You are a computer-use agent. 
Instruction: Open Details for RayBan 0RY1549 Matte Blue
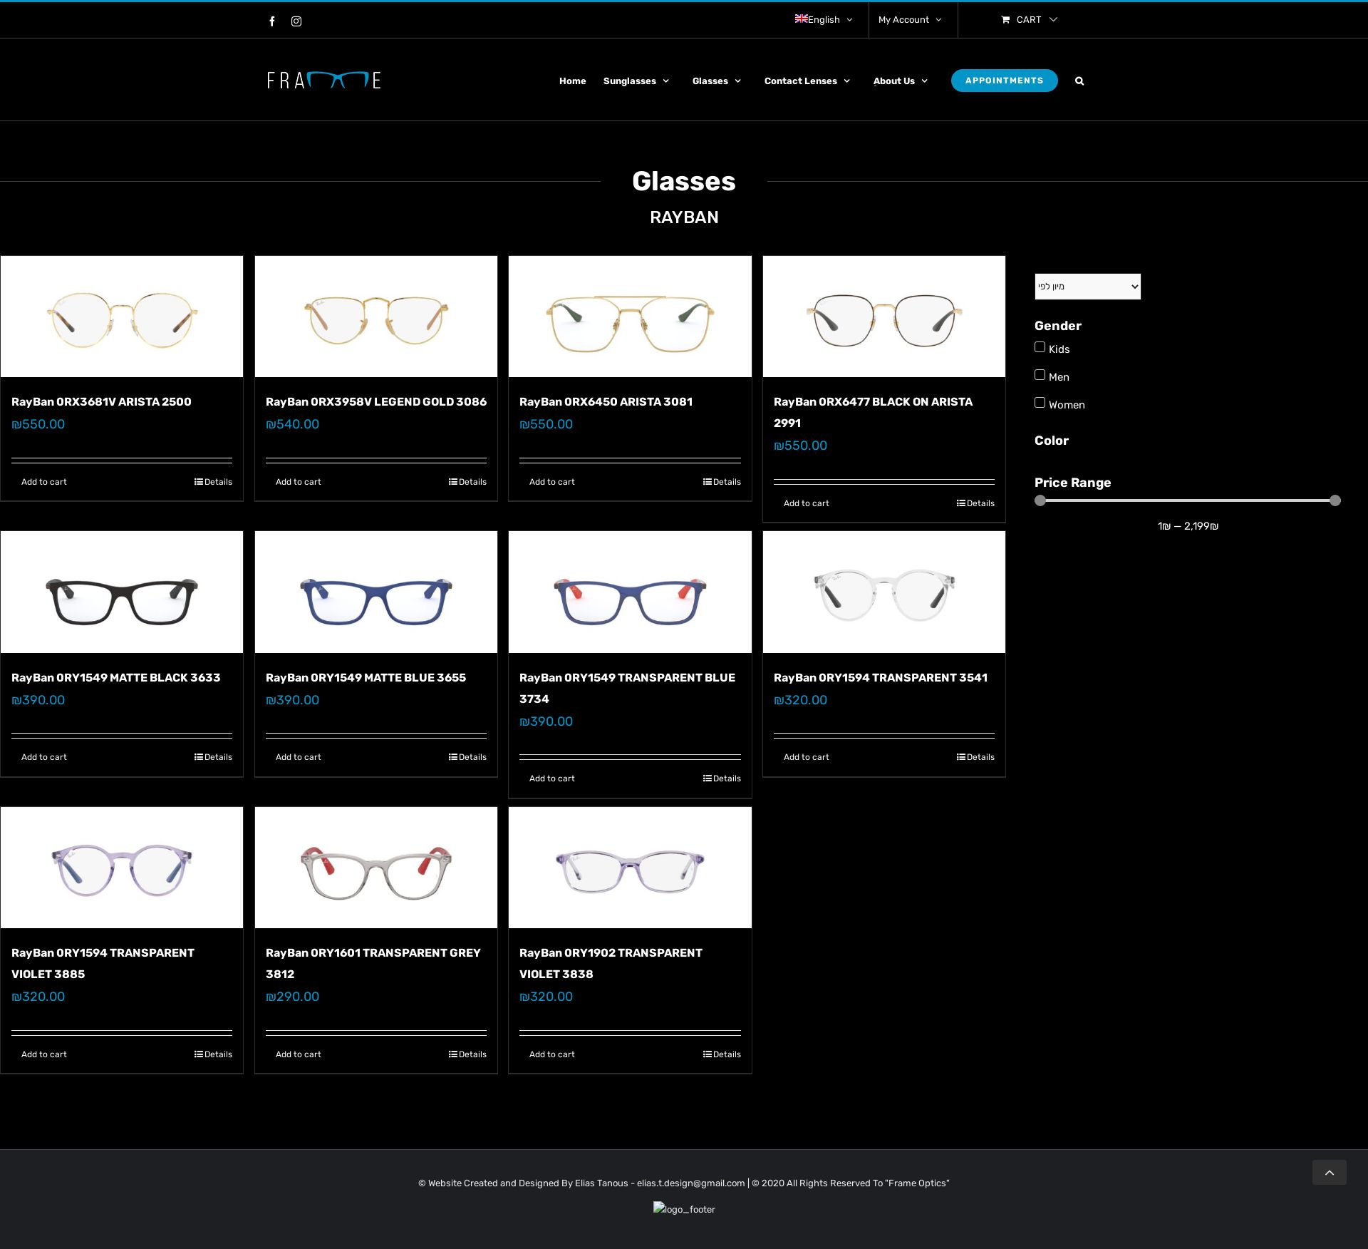[x=467, y=757]
